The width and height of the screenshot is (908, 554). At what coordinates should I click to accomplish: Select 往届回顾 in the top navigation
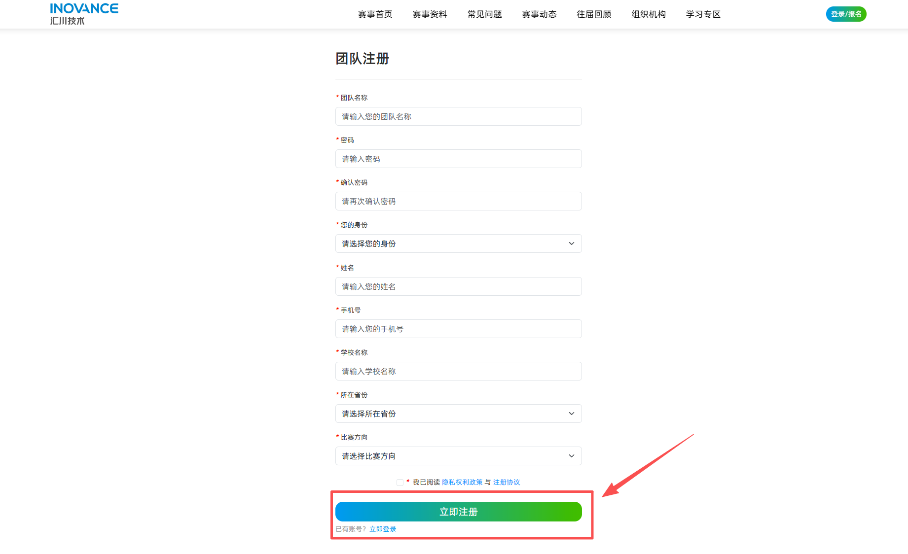(594, 14)
